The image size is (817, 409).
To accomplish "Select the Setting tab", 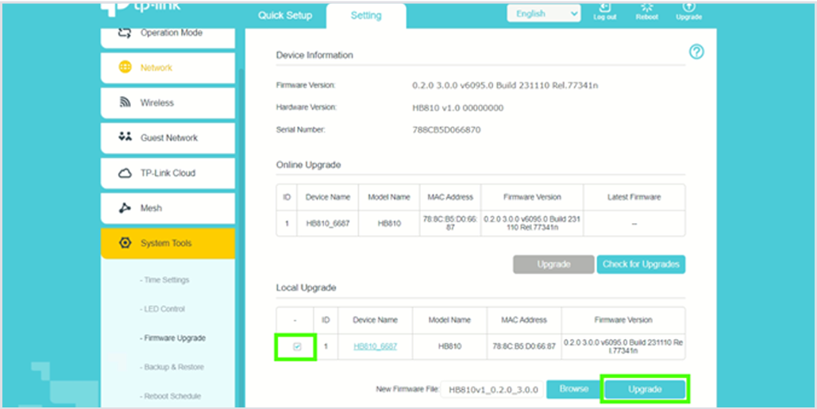I will click(366, 16).
